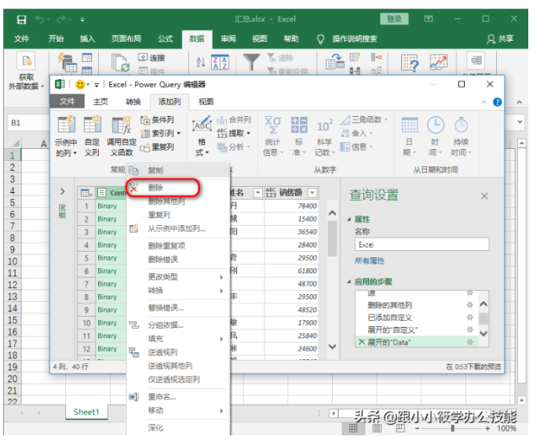Screen dimensions: 533x440
Task: Click Merge Columns (合并列) icon
Action: coord(222,120)
